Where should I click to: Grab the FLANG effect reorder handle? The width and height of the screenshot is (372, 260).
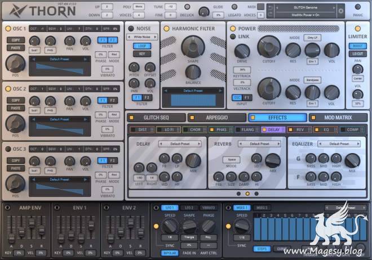(257, 129)
